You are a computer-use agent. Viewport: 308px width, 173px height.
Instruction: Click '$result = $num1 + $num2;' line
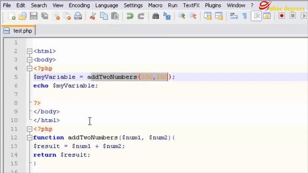[79, 146]
